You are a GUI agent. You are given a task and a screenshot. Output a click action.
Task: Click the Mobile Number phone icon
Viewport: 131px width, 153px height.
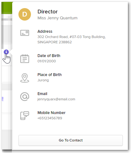click(25, 116)
